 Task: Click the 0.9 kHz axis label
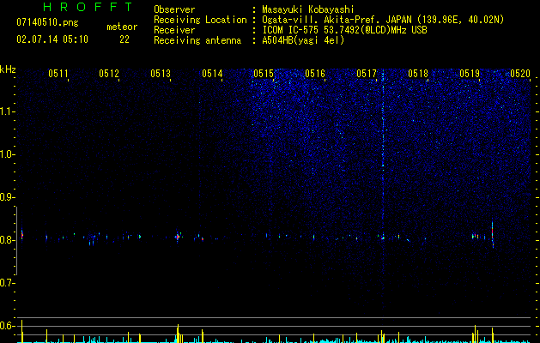tap(7, 197)
